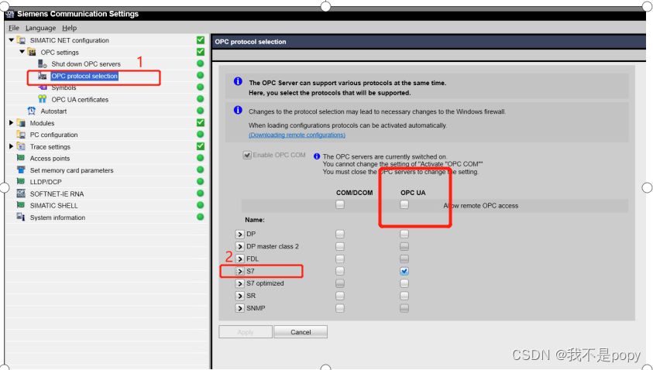Click the OPC UA certificates icon
This screenshot has width=653, height=370.
coord(43,99)
